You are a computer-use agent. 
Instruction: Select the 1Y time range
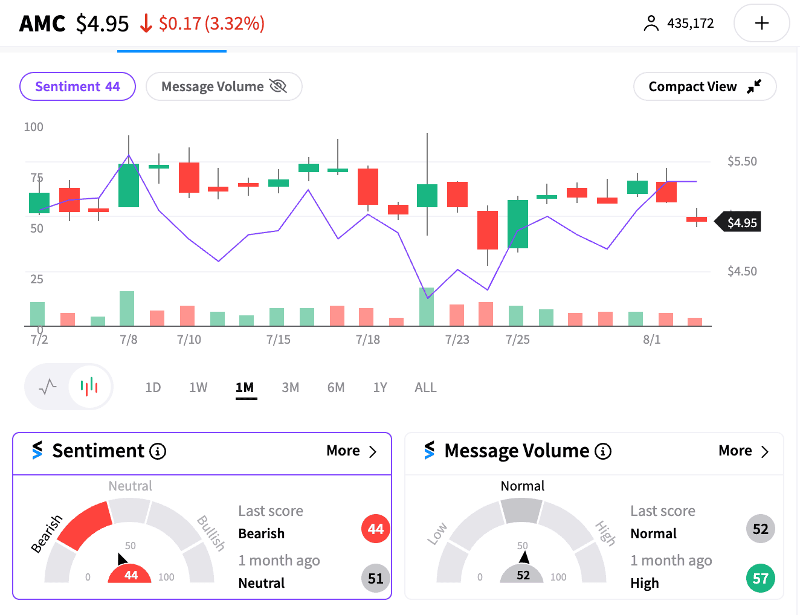pyautogui.click(x=380, y=387)
